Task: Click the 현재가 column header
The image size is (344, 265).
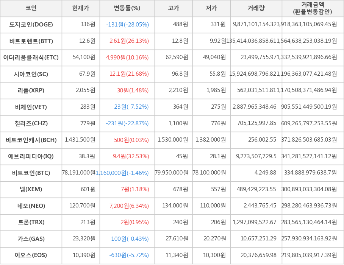Action: 81,8
